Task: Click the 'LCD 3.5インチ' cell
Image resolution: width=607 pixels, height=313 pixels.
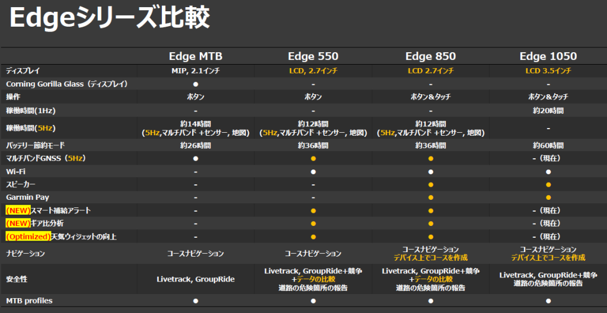Action: coord(548,71)
